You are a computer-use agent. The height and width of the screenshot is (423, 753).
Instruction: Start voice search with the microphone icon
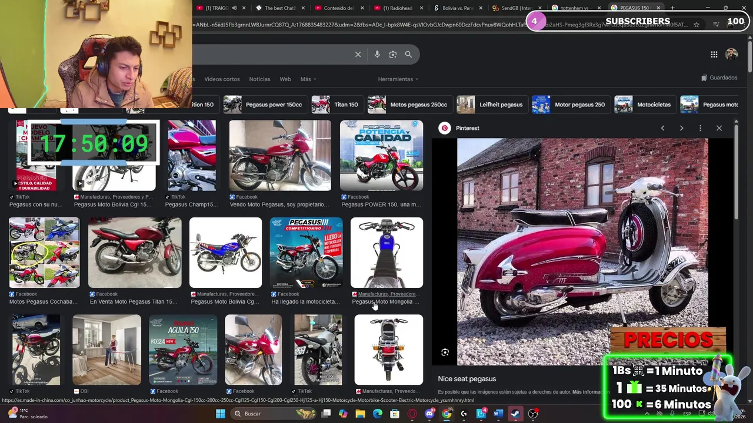coord(377,54)
